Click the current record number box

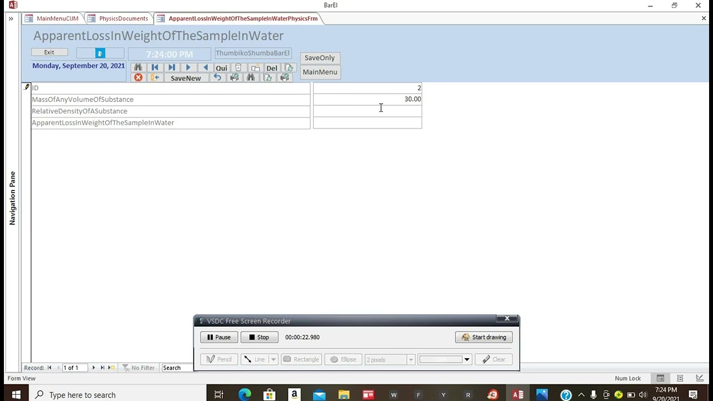point(75,368)
